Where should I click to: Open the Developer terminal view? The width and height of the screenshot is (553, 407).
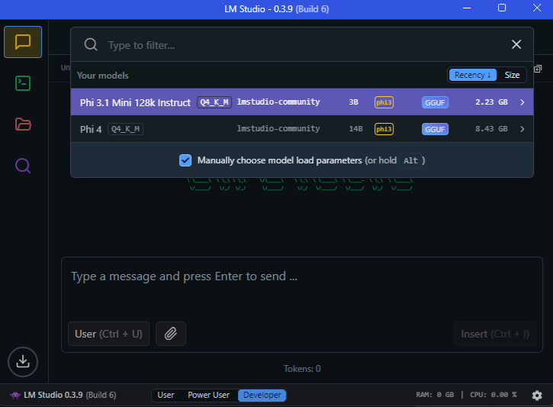click(x=23, y=83)
